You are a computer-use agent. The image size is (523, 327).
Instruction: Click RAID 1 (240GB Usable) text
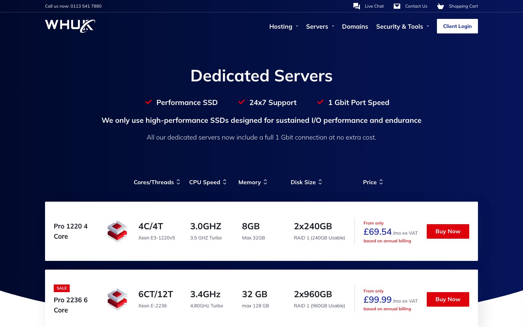point(319,238)
